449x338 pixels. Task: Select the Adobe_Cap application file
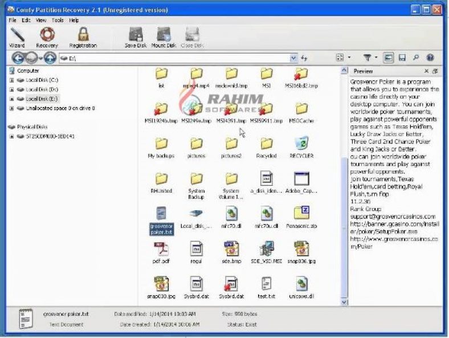[301, 182]
